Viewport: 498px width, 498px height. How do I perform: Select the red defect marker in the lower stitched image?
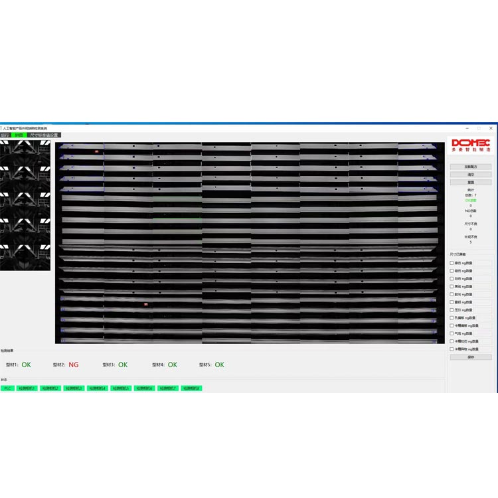point(145,304)
